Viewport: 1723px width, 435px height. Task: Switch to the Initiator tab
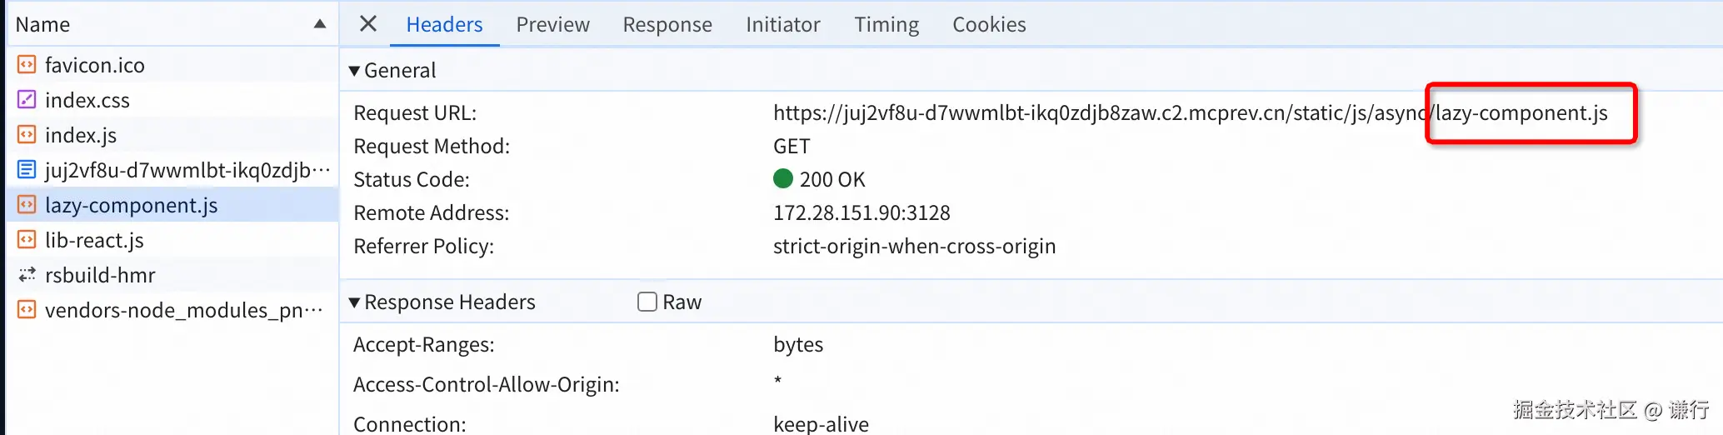click(782, 25)
